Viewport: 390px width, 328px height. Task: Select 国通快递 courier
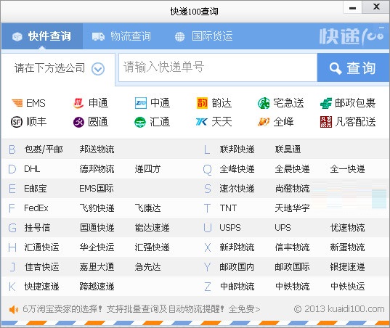(97, 228)
